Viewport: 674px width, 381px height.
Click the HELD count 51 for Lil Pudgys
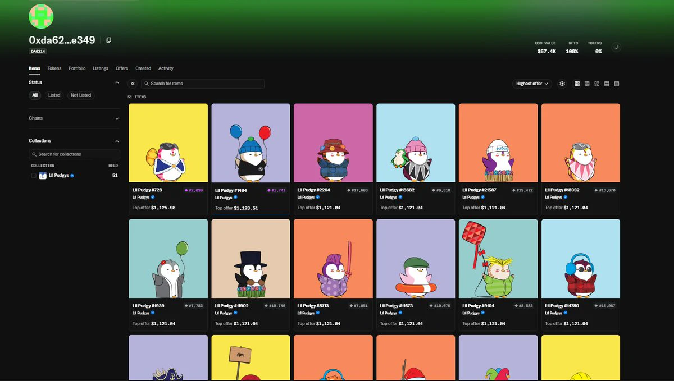pos(115,176)
